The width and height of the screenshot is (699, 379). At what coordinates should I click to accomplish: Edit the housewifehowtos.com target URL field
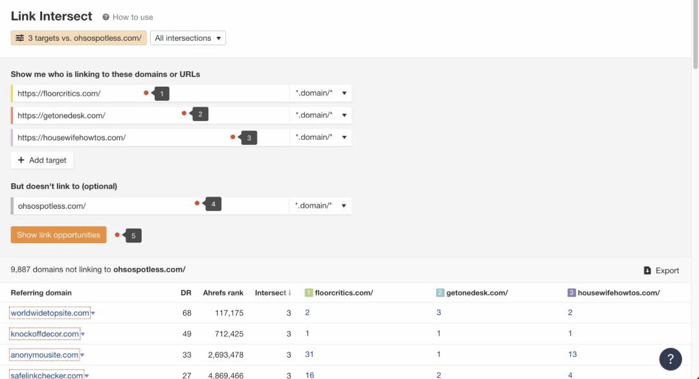[151, 138]
